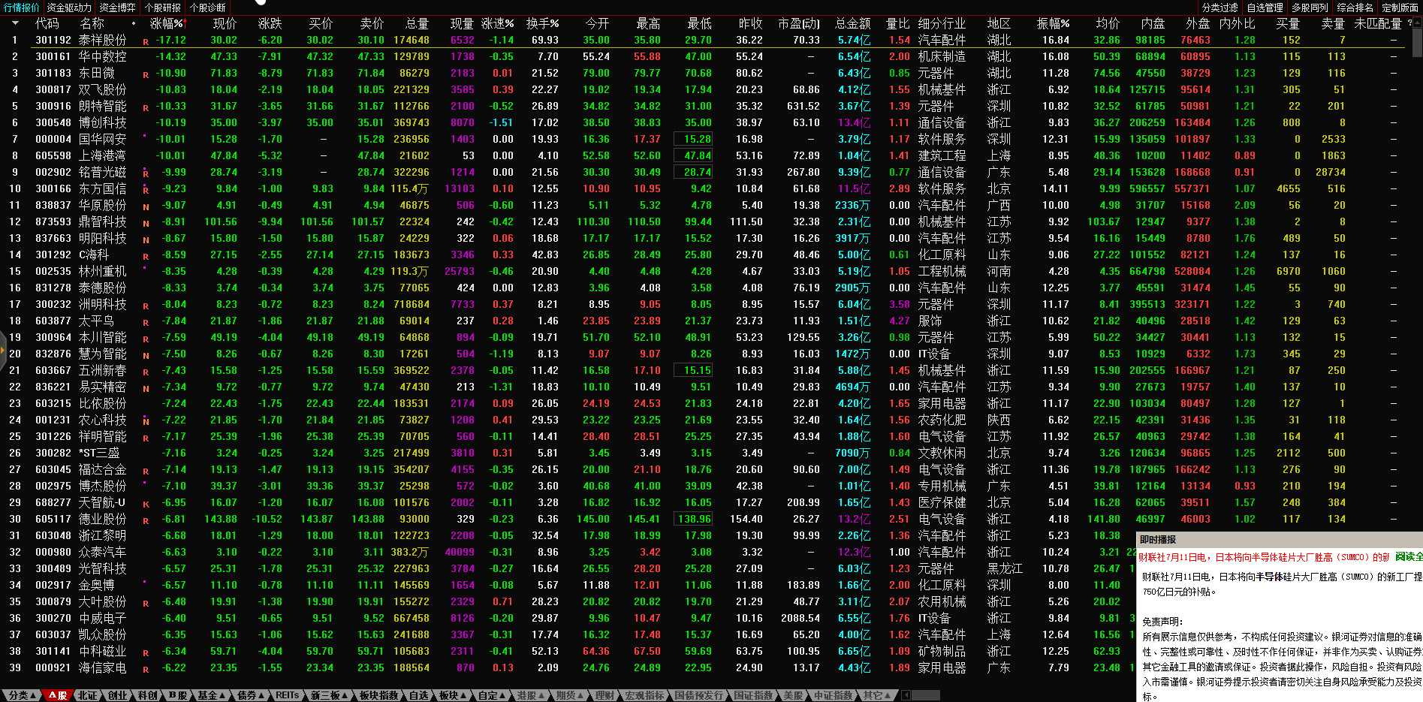Viewport: 1423px width, 702px height.
Task: Click the green 阅读全文 link
Action: click(x=1409, y=557)
